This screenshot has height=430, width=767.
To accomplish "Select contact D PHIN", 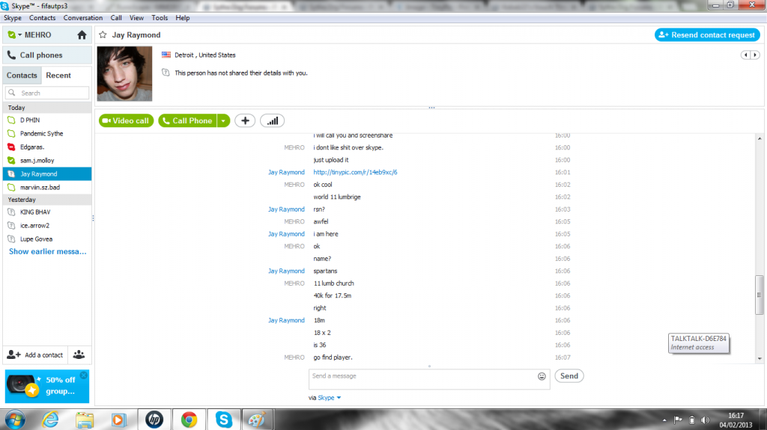I will pyautogui.click(x=47, y=120).
